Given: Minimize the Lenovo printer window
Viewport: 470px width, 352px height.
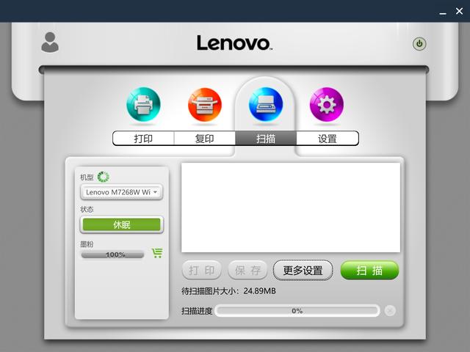Looking at the screenshot, I should (x=443, y=12).
